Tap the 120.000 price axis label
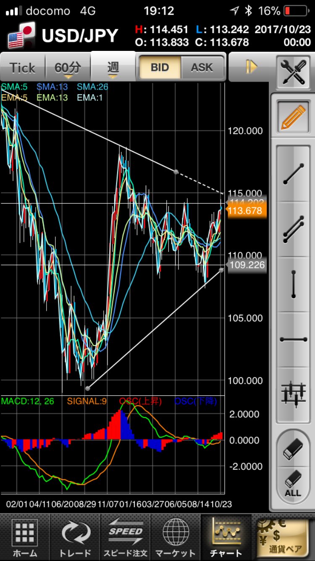 (245, 131)
